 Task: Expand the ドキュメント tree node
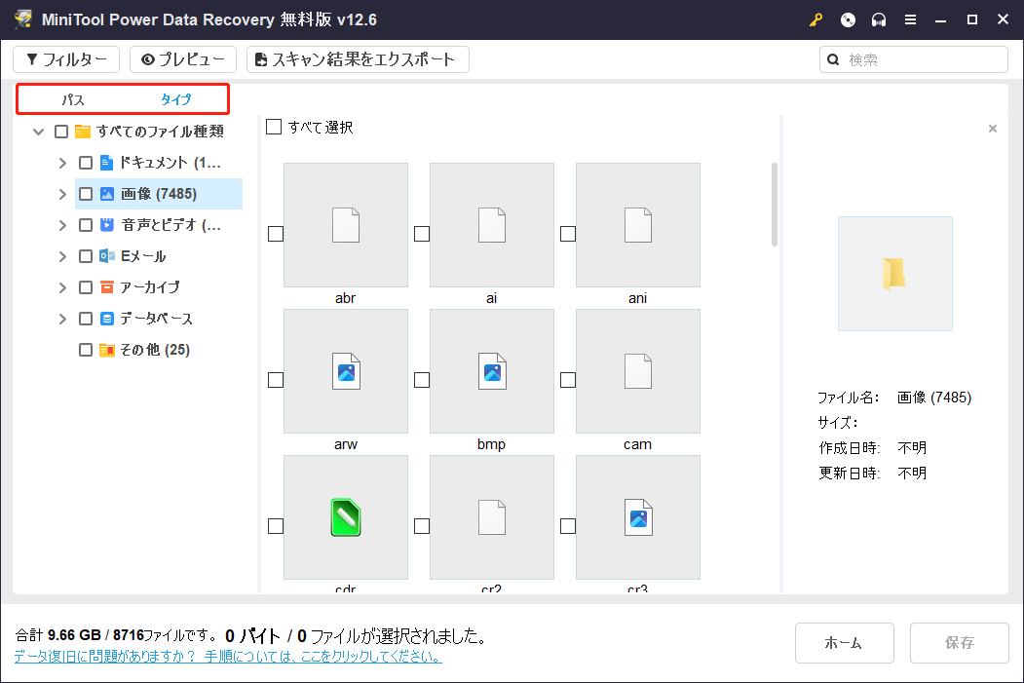coord(60,162)
